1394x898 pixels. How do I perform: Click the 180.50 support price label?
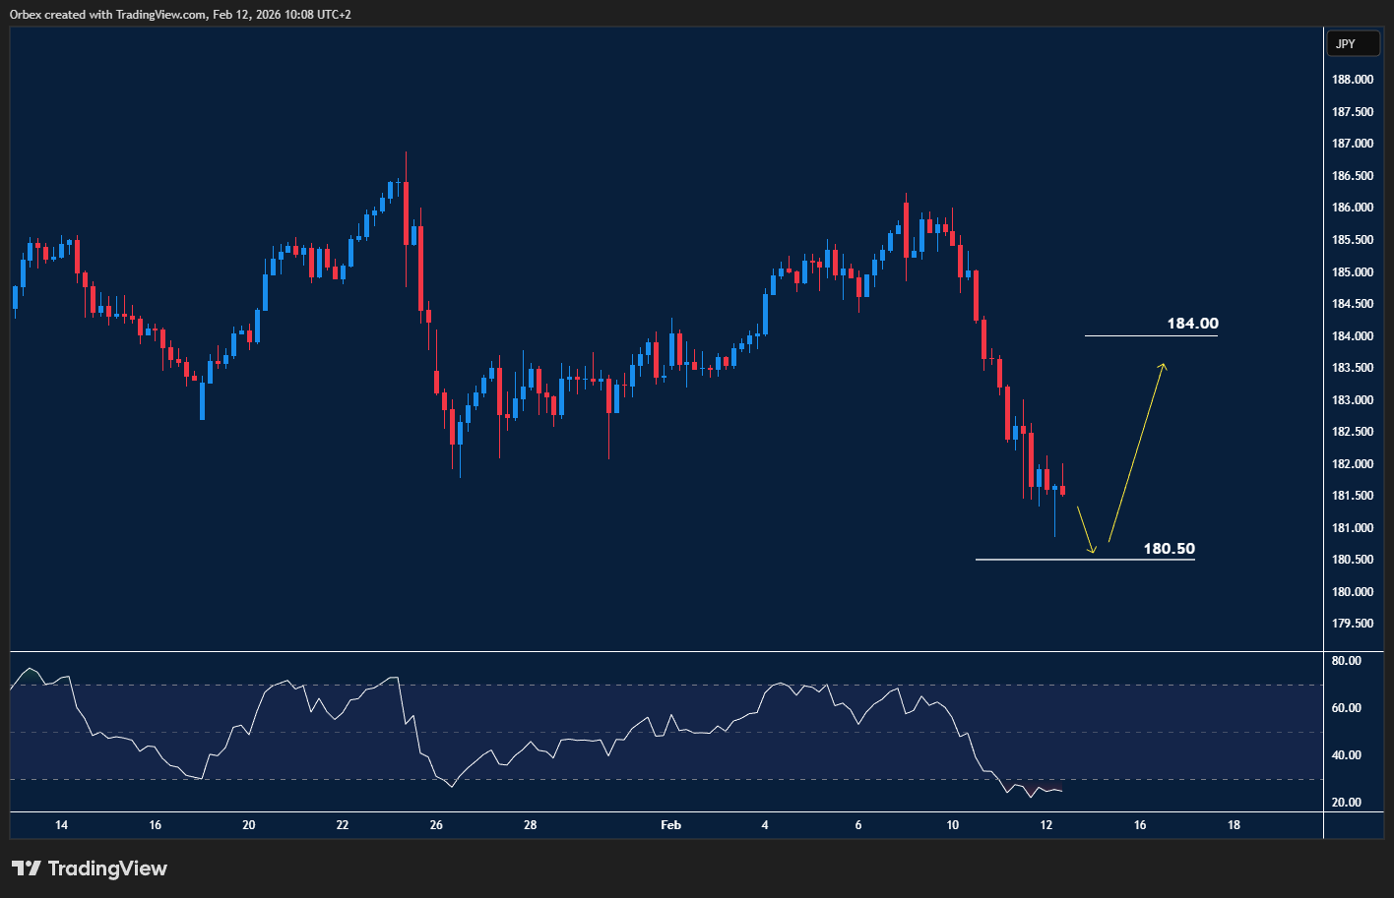pos(1168,548)
